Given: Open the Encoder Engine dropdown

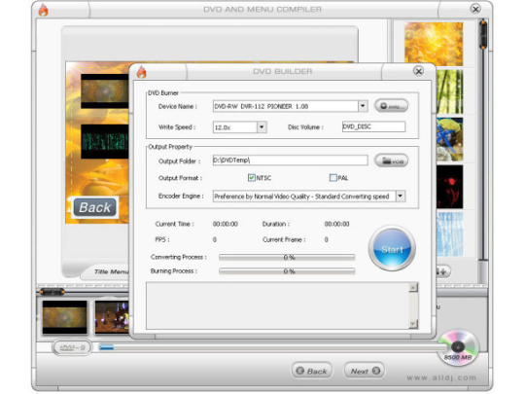Looking at the screenshot, I should pyautogui.click(x=401, y=196).
